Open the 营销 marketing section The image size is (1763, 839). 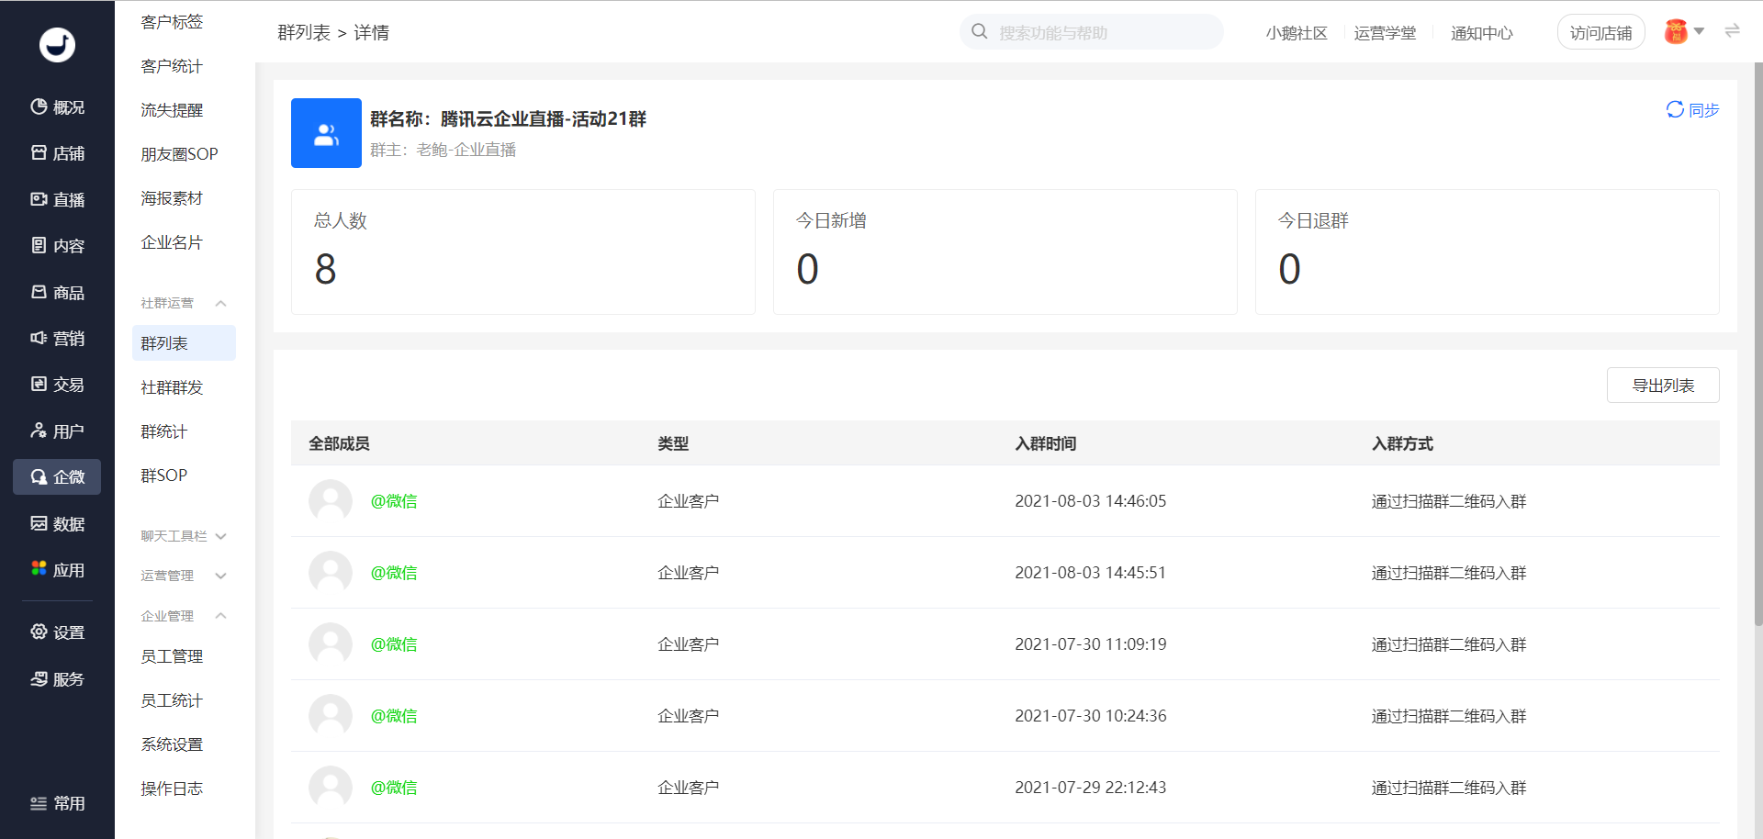click(57, 338)
